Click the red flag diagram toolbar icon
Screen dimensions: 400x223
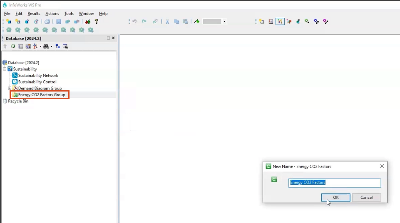[x=289, y=22]
